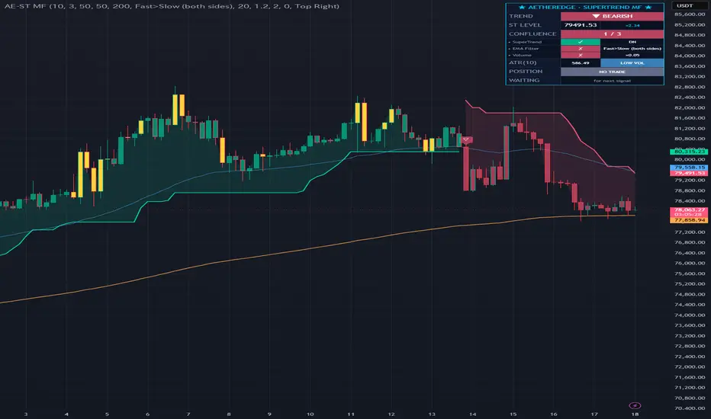Click the left star in dashboard title

521,8
